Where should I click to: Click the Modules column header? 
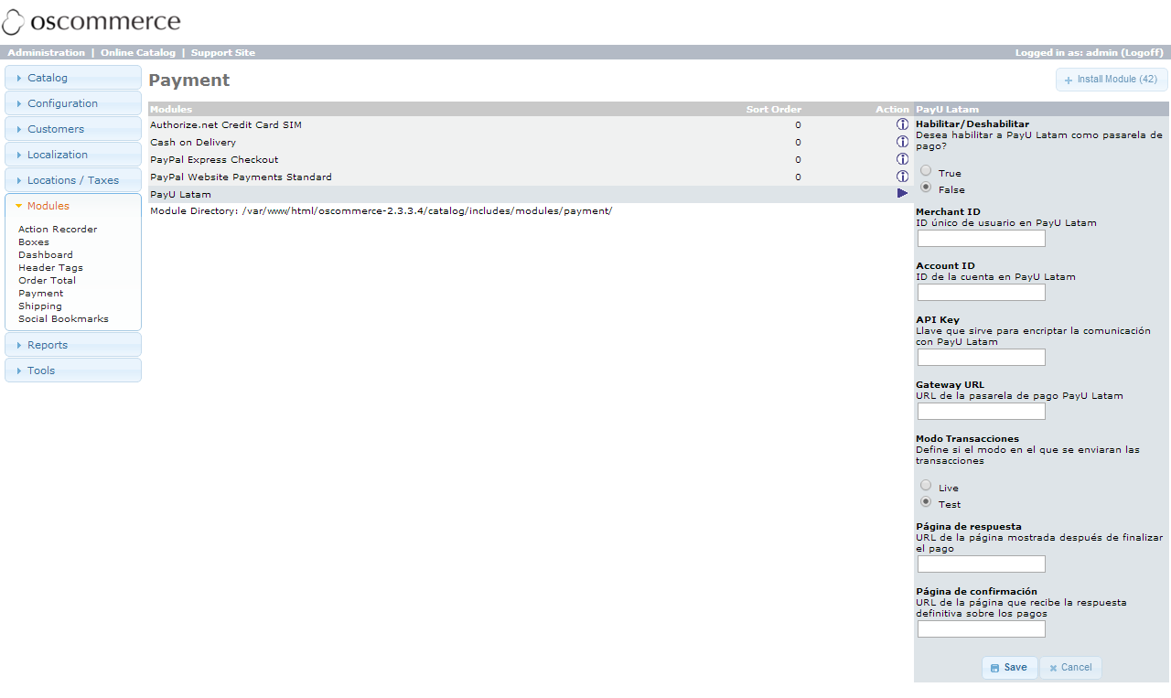(x=171, y=109)
